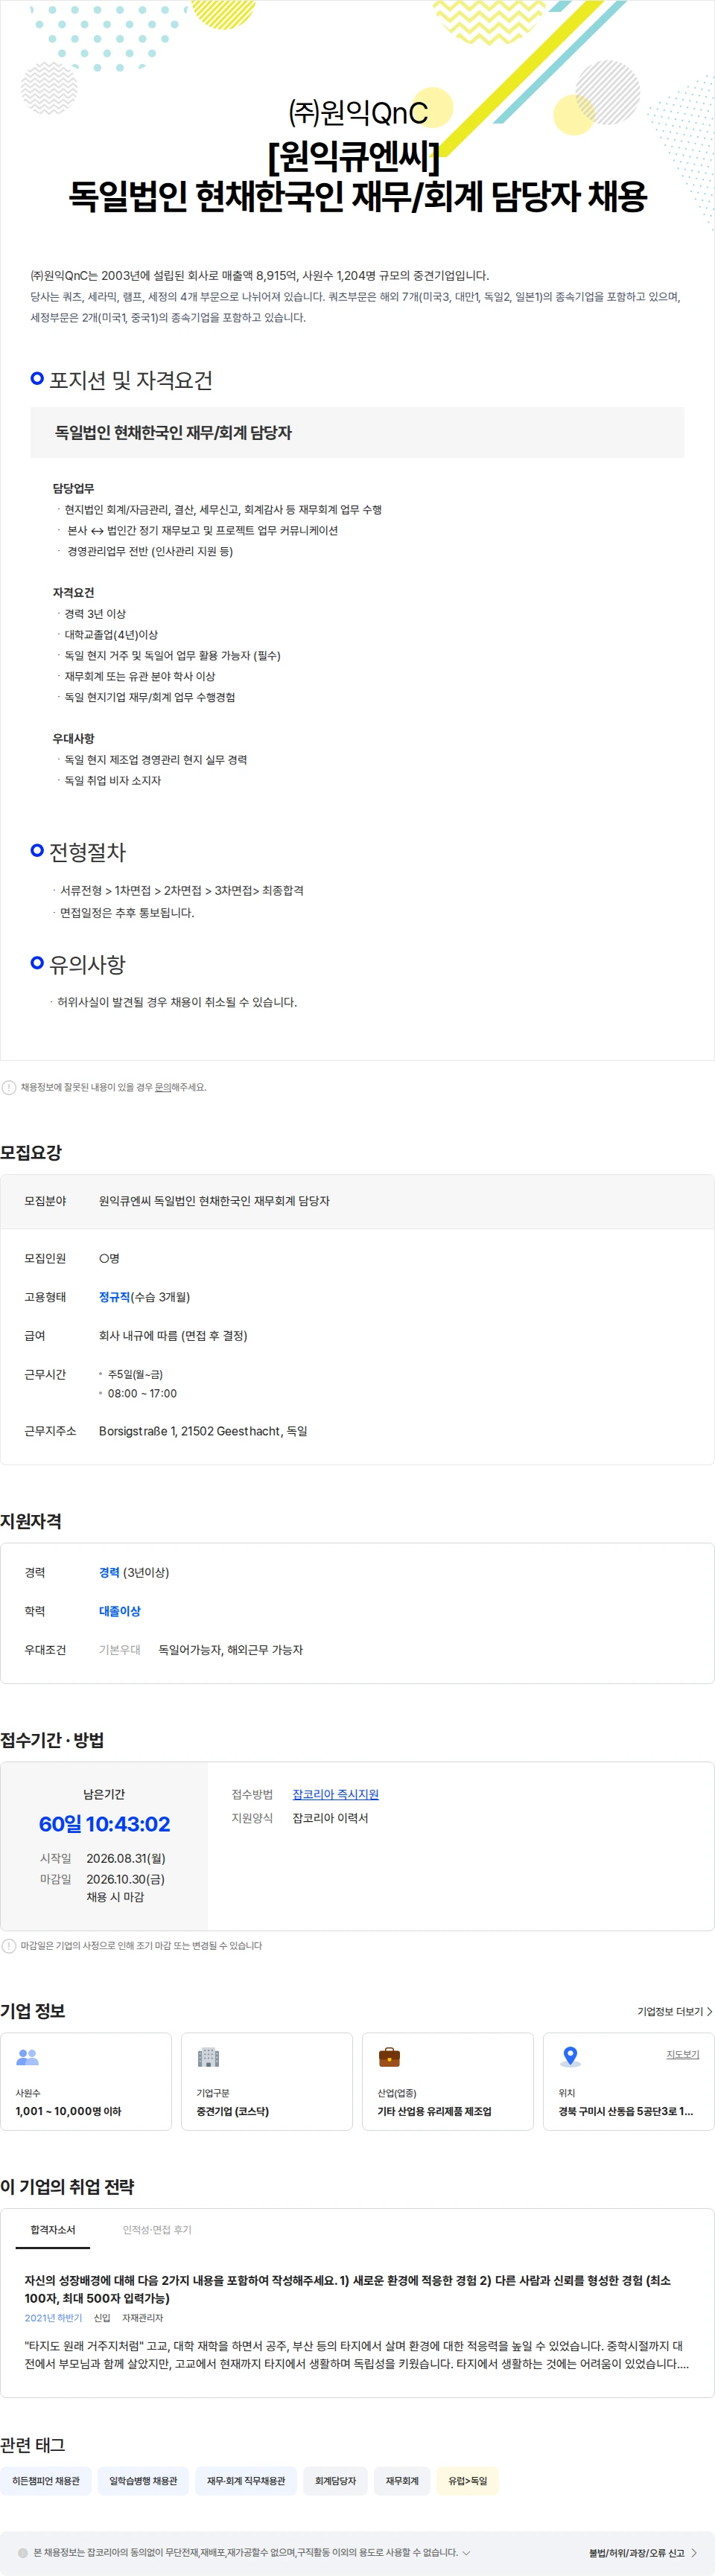Image resolution: width=715 pixels, height=2576 pixels.
Task: Switch to the 인적성·면접 후기 tab
Action: point(157,2229)
